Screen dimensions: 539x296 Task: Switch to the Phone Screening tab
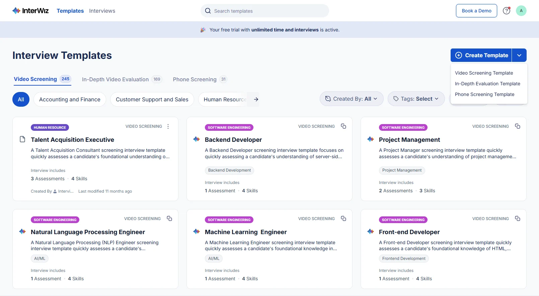click(200, 79)
